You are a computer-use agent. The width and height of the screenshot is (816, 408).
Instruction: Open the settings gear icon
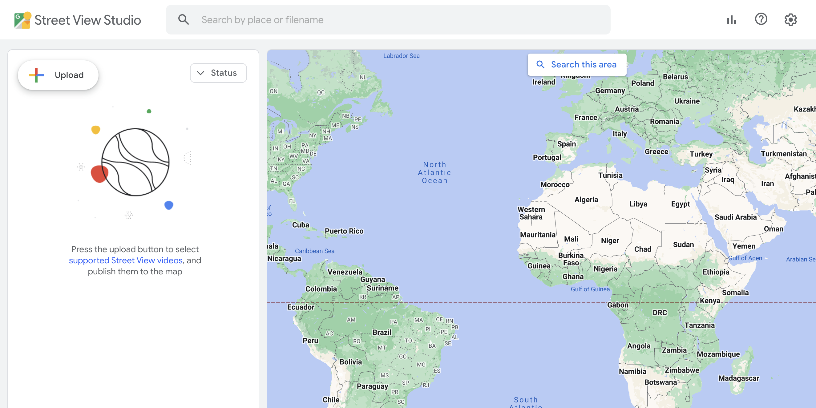point(790,20)
